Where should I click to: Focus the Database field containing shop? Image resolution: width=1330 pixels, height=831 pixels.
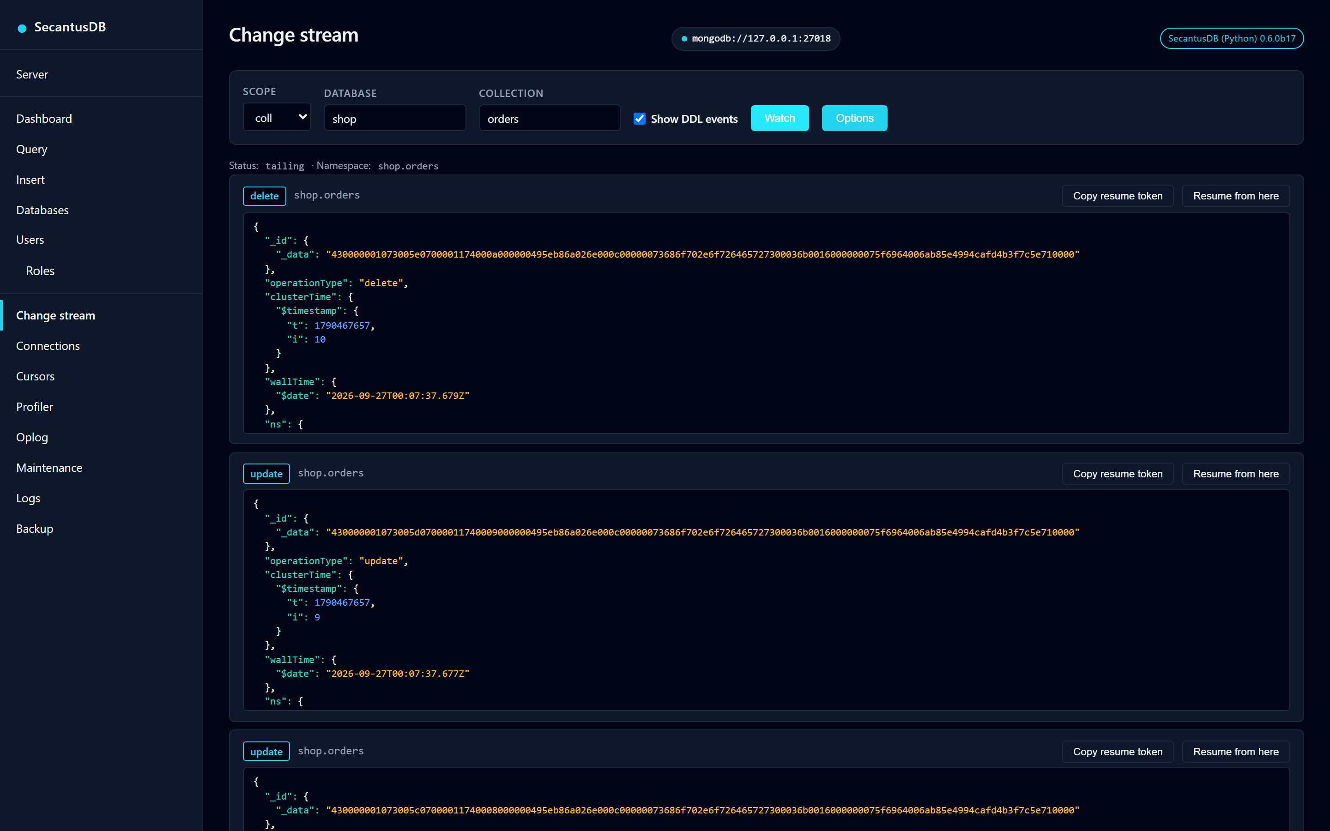point(394,118)
